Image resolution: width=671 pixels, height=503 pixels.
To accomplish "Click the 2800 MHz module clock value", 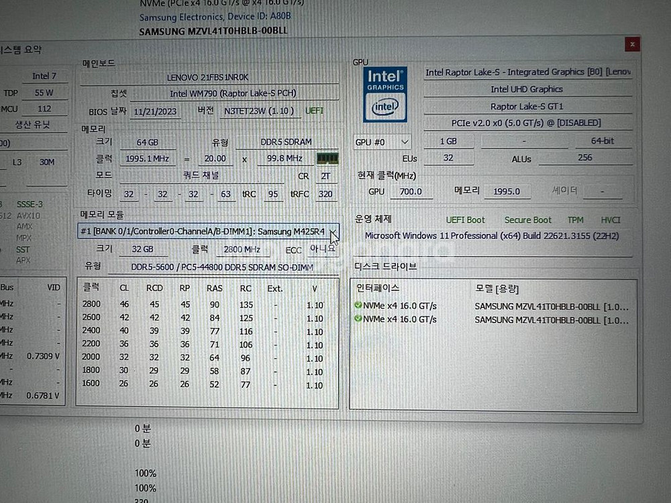I will [242, 249].
